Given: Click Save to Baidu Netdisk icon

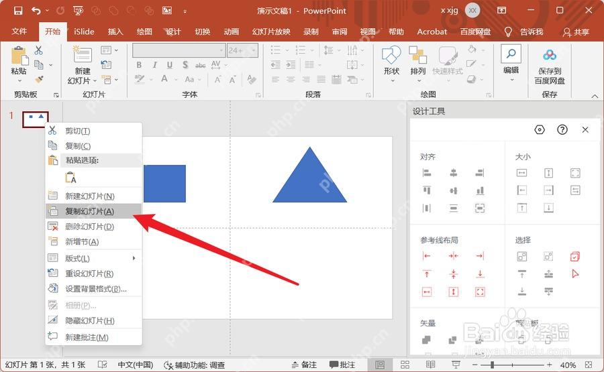Looking at the screenshot, I should coord(549,56).
